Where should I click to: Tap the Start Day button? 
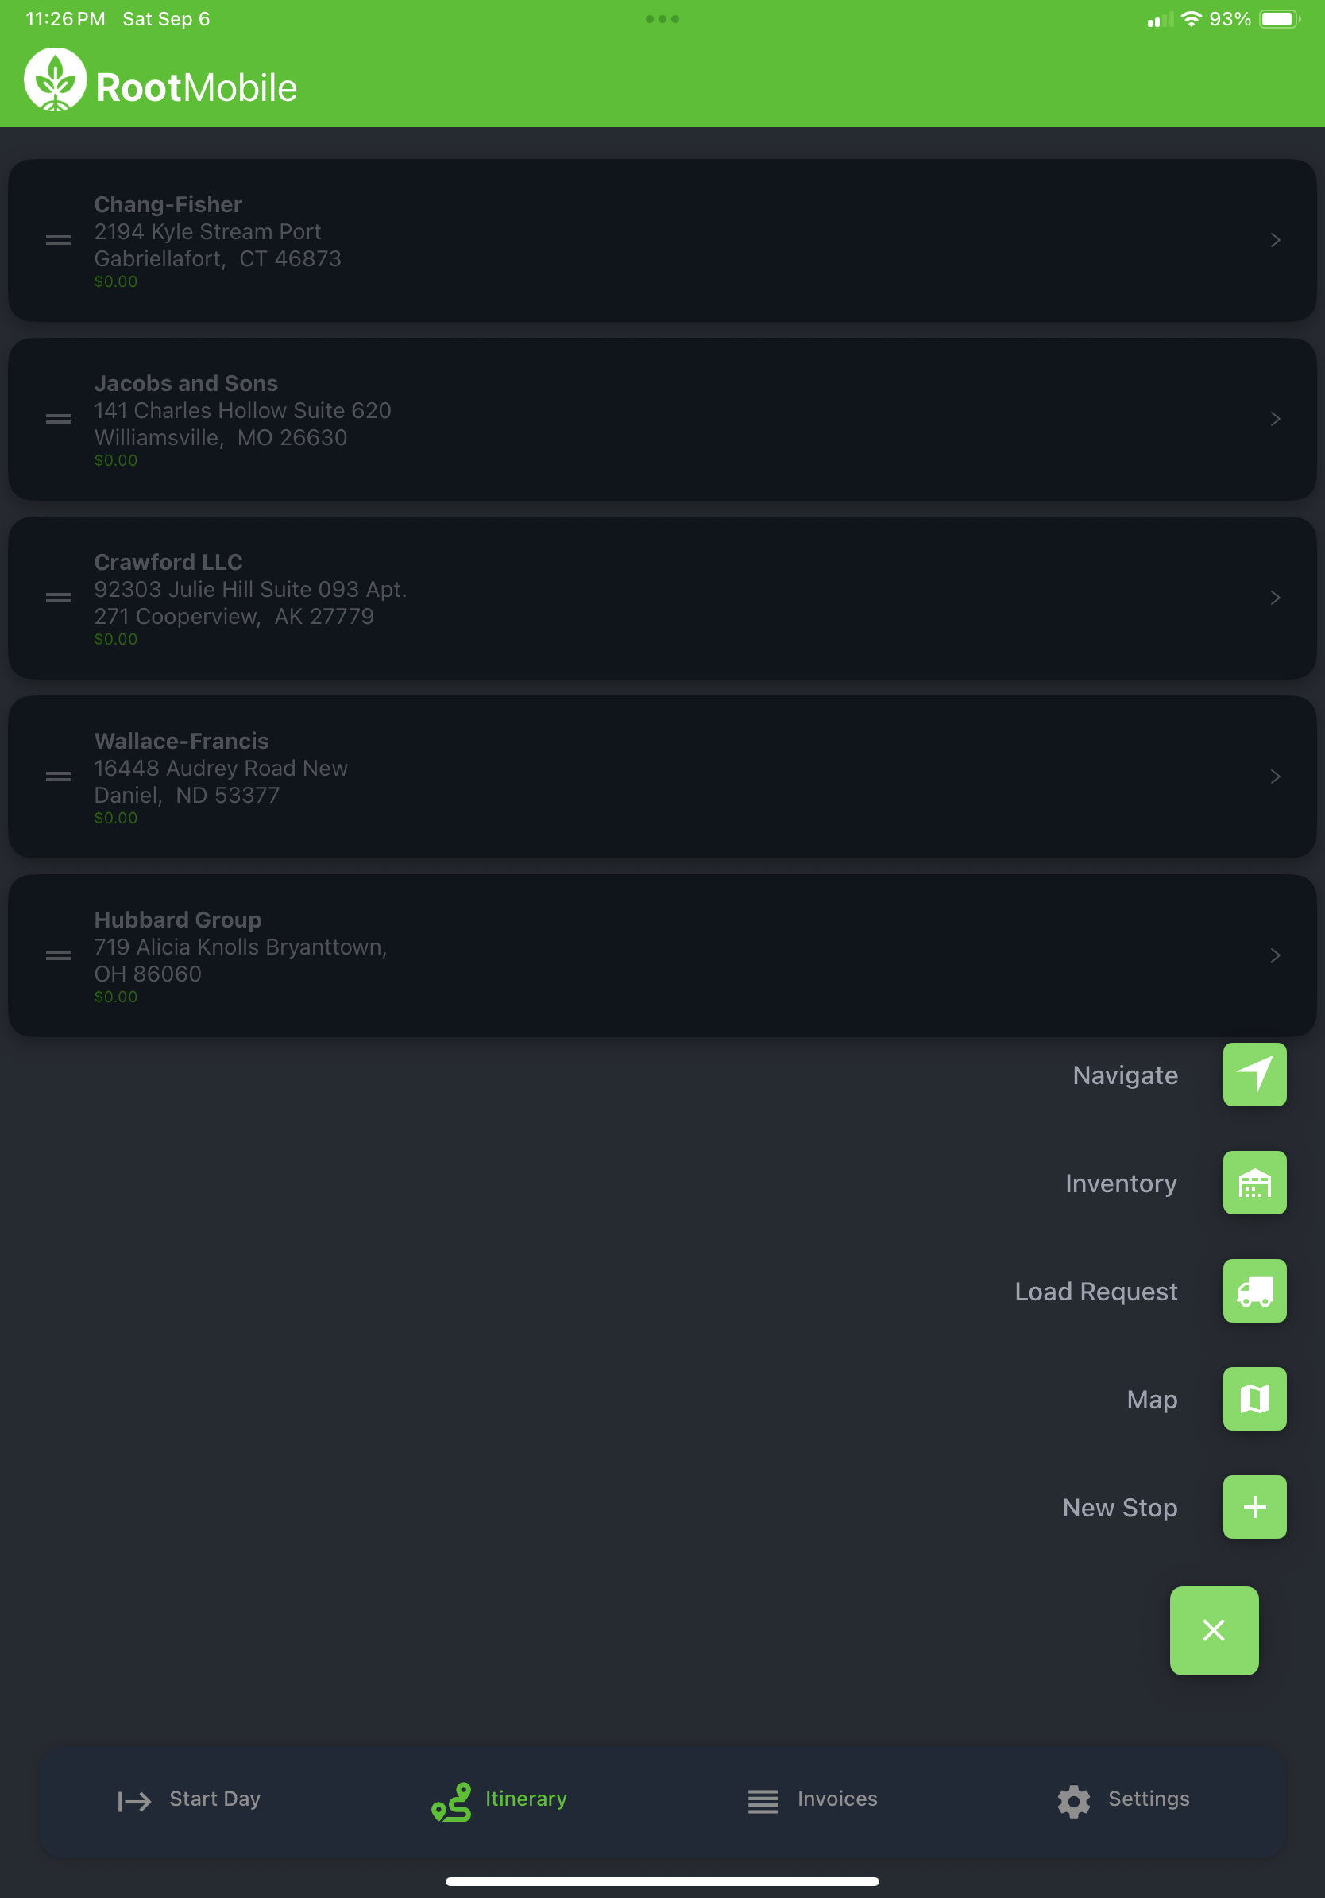click(x=214, y=1799)
